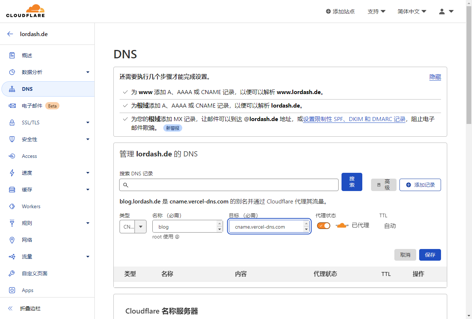Click the 自定义页面 wrench icon
The image size is (472, 319).
coord(12,273)
